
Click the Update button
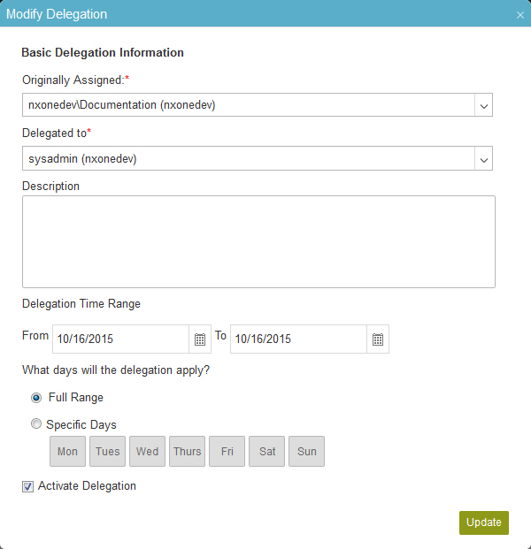point(484,522)
